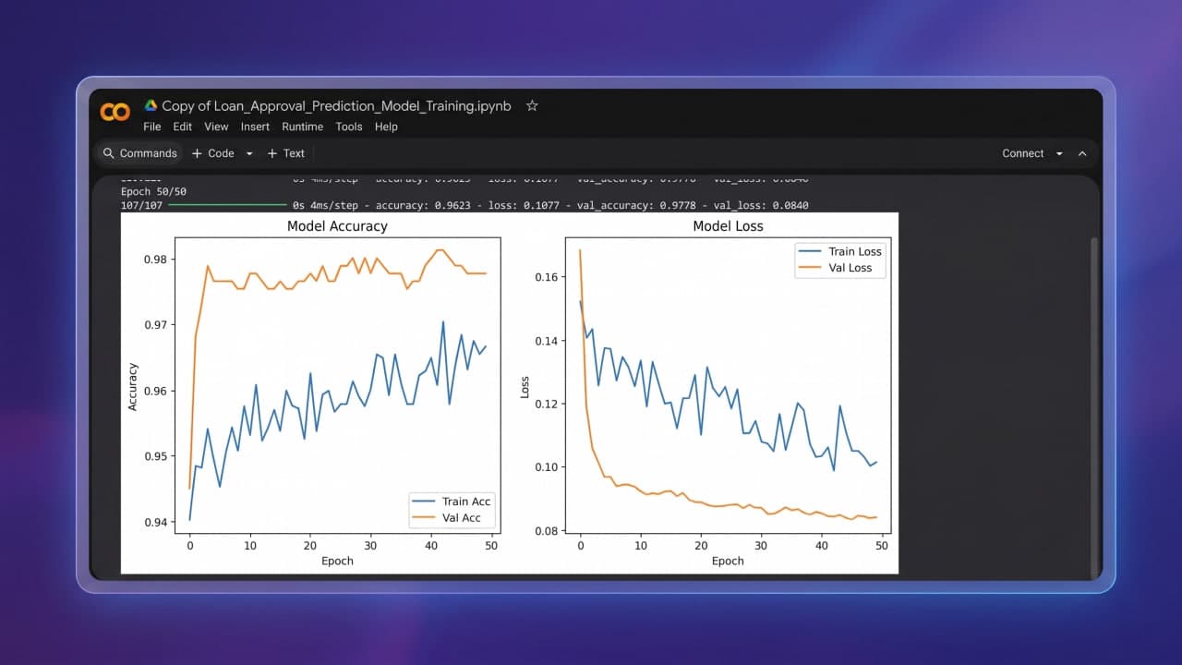Expand the Connect options dropdown arrow
Image resolution: width=1182 pixels, height=665 pixels.
1059,154
